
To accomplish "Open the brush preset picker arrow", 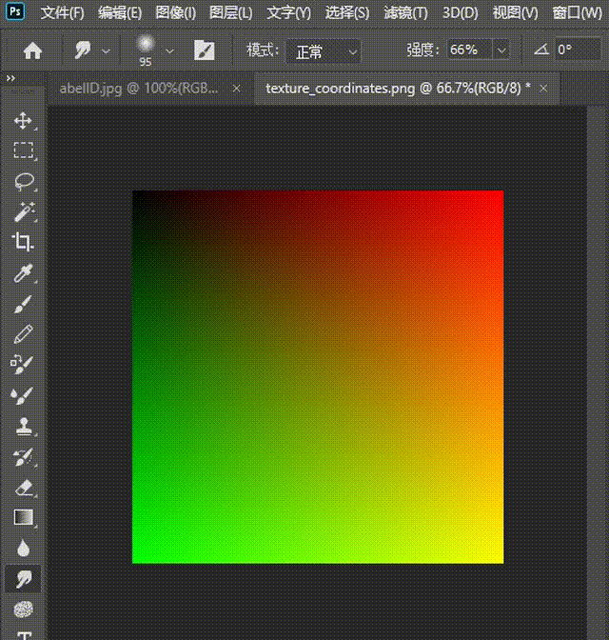I will pos(170,50).
